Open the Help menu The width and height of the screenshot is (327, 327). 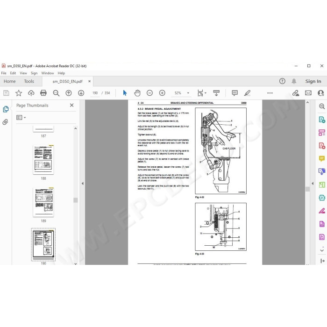[61, 73]
